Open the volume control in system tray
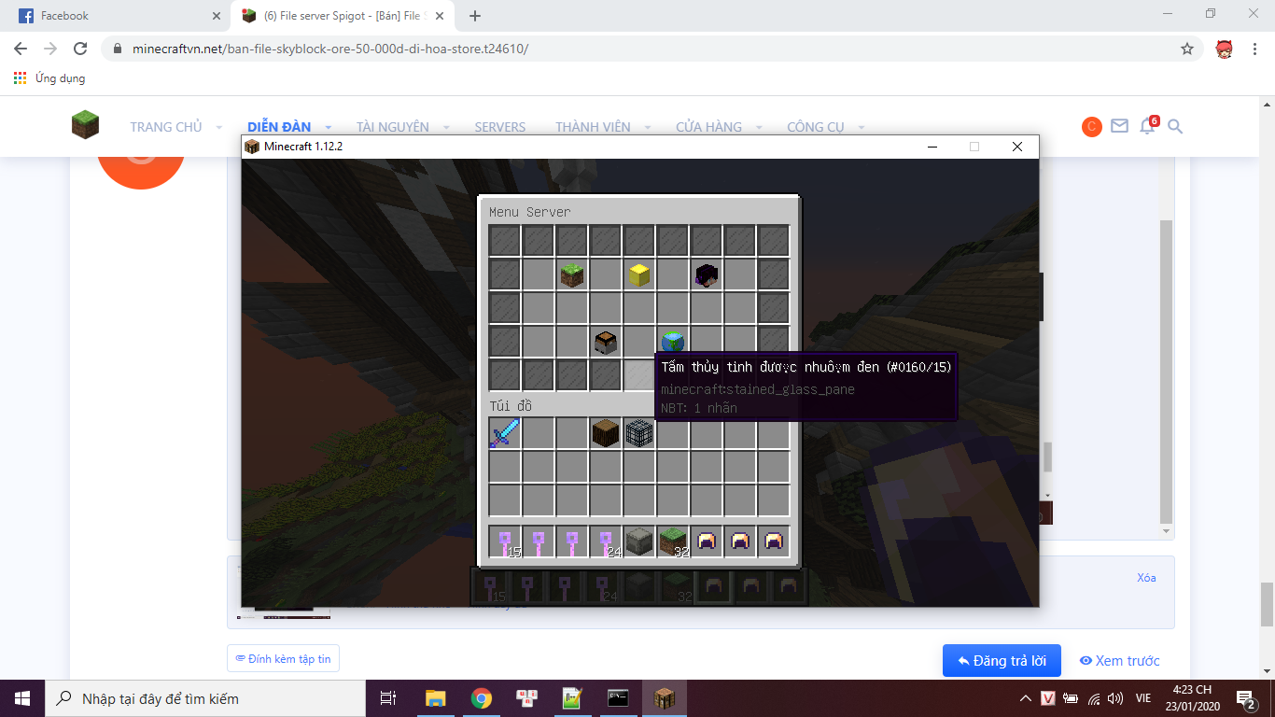Viewport: 1275px width, 717px height. tap(1114, 698)
